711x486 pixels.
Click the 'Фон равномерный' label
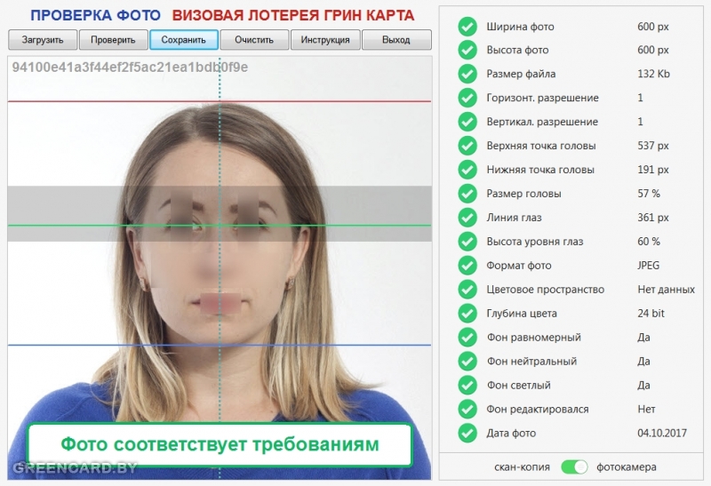pos(534,338)
